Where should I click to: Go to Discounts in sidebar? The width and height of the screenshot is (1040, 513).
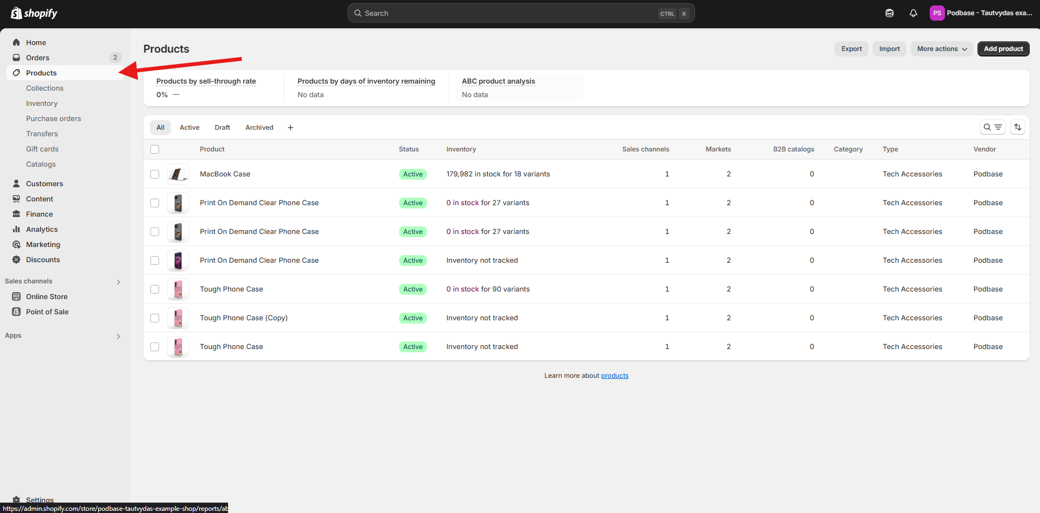tap(43, 259)
